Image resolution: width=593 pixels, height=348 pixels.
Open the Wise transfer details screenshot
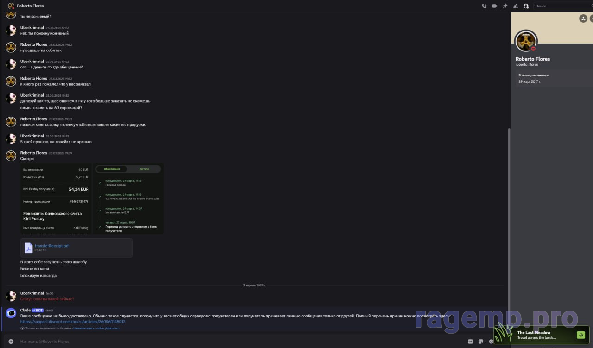coord(56,198)
